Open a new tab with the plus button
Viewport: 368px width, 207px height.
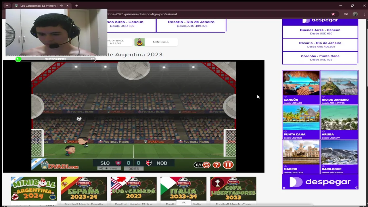coord(76,5)
